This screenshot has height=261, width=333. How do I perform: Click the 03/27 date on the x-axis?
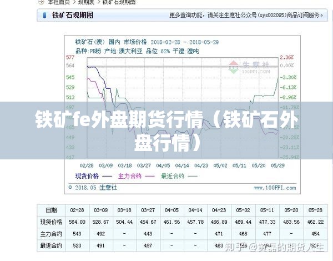144,165
